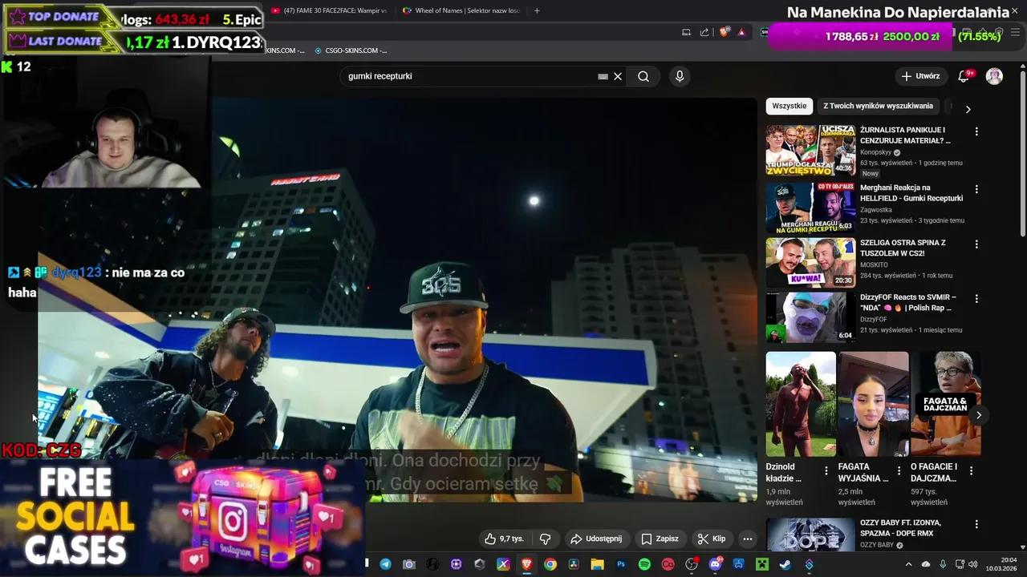Open Spotify from the taskbar
The width and height of the screenshot is (1027, 577).
(644, 564)
